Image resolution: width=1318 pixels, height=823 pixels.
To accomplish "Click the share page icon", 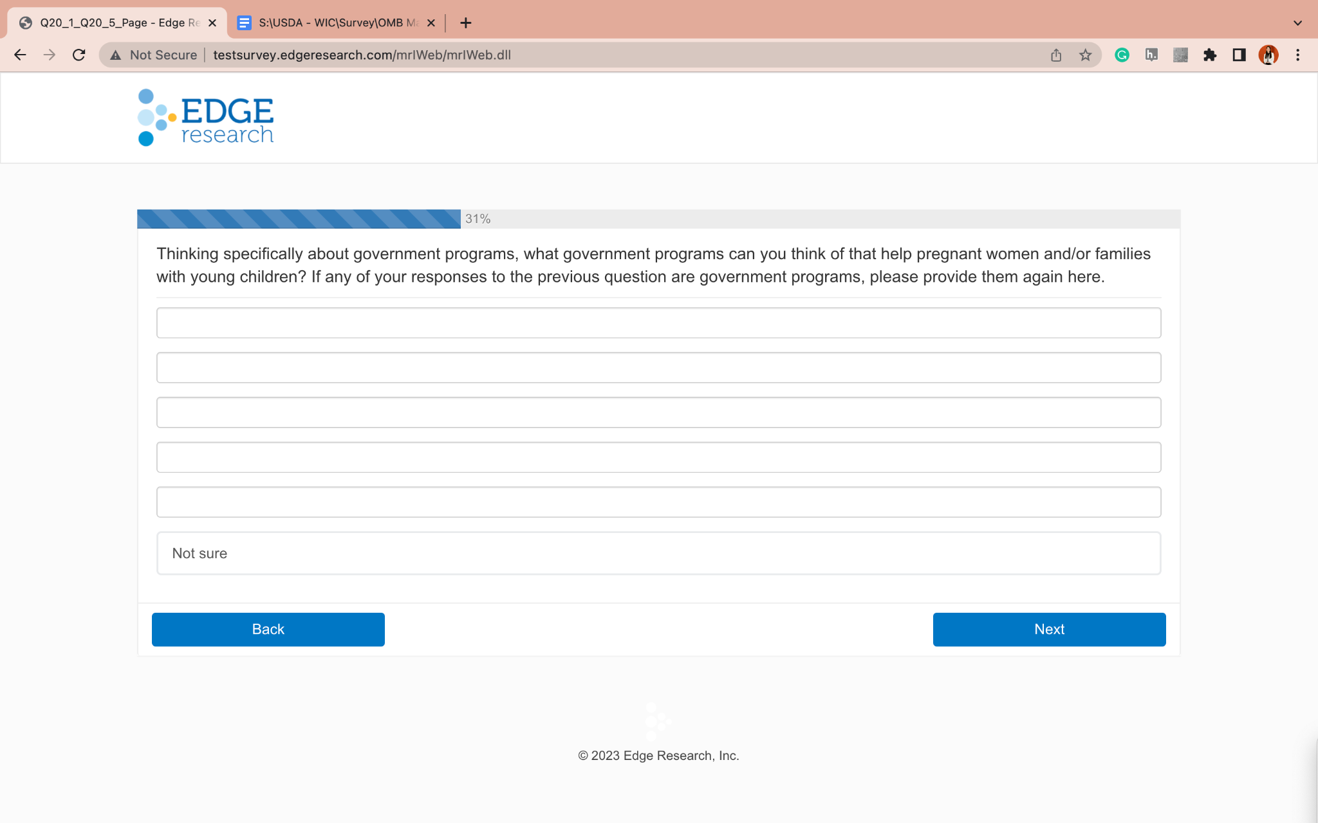I will [x=1056, y=55].
